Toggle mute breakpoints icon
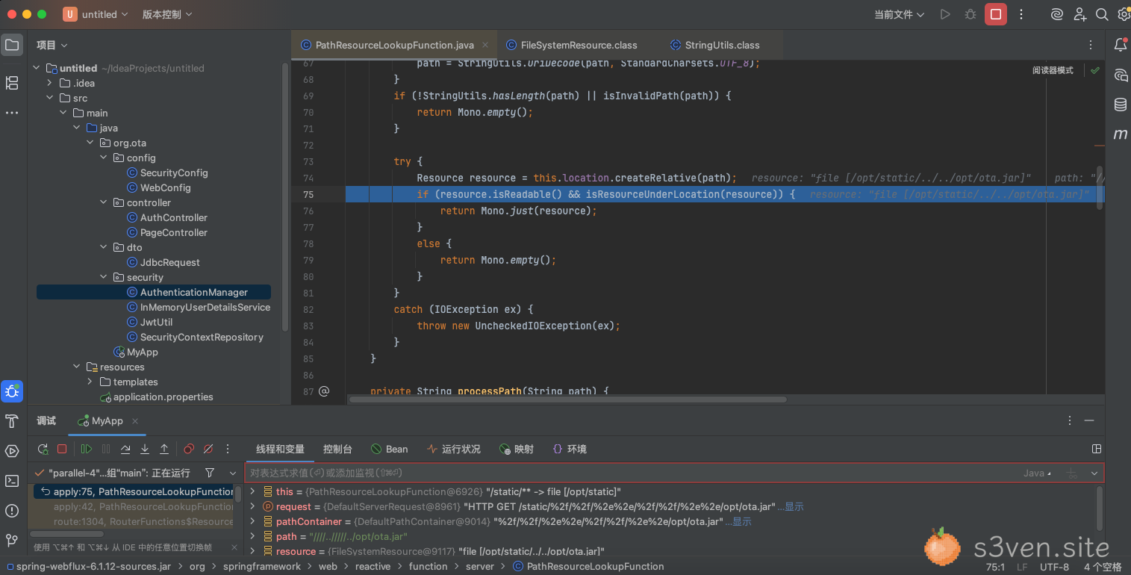 [208, 449]
